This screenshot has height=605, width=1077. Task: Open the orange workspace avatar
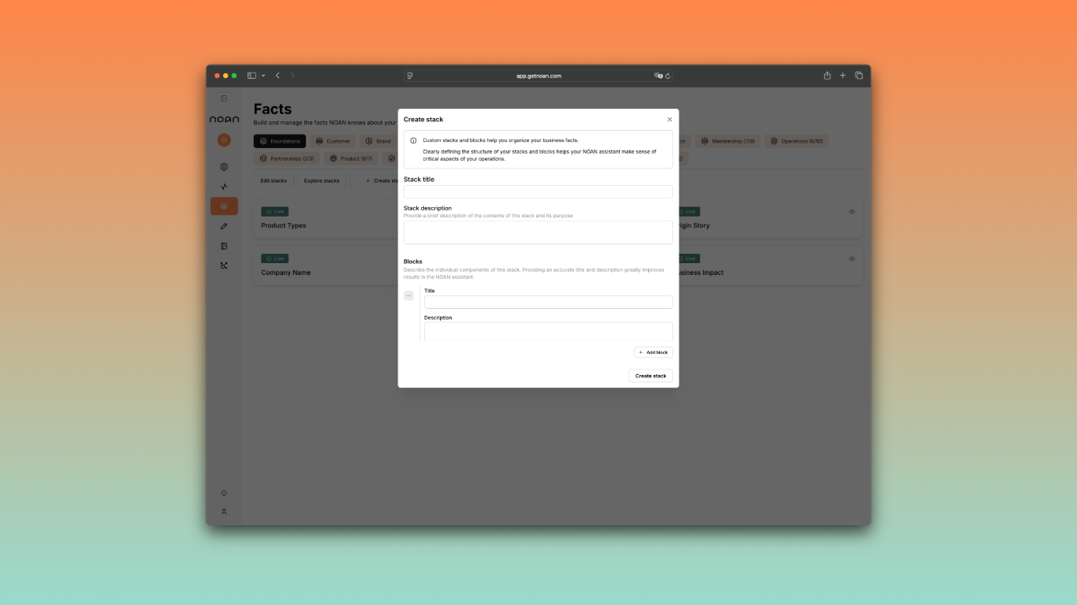(224, 139)
